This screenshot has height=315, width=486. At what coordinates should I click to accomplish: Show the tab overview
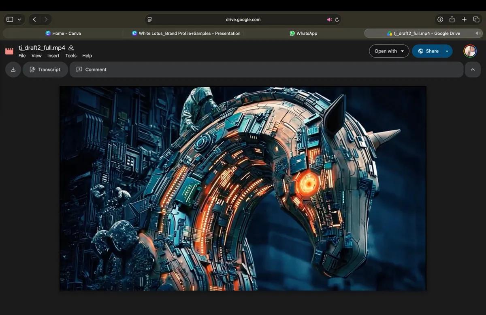pos(476,19)
